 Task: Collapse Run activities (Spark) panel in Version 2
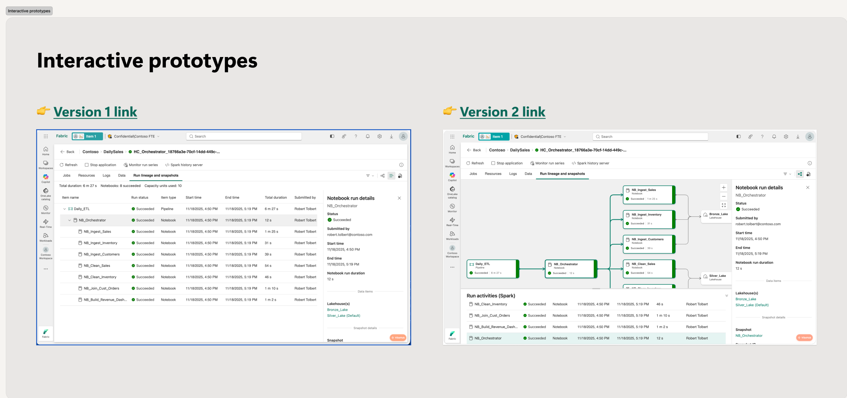pyautogui.click(x=727, y=296)
